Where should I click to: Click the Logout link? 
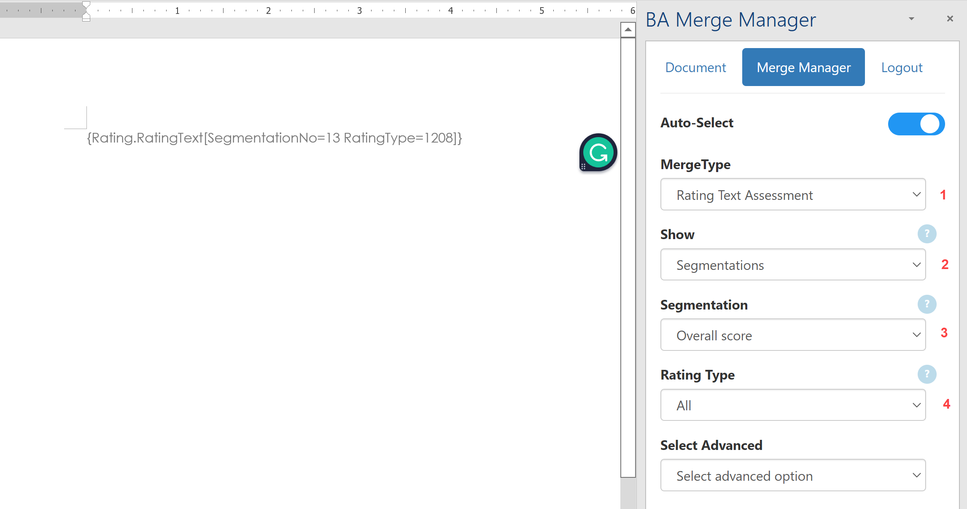902,67
